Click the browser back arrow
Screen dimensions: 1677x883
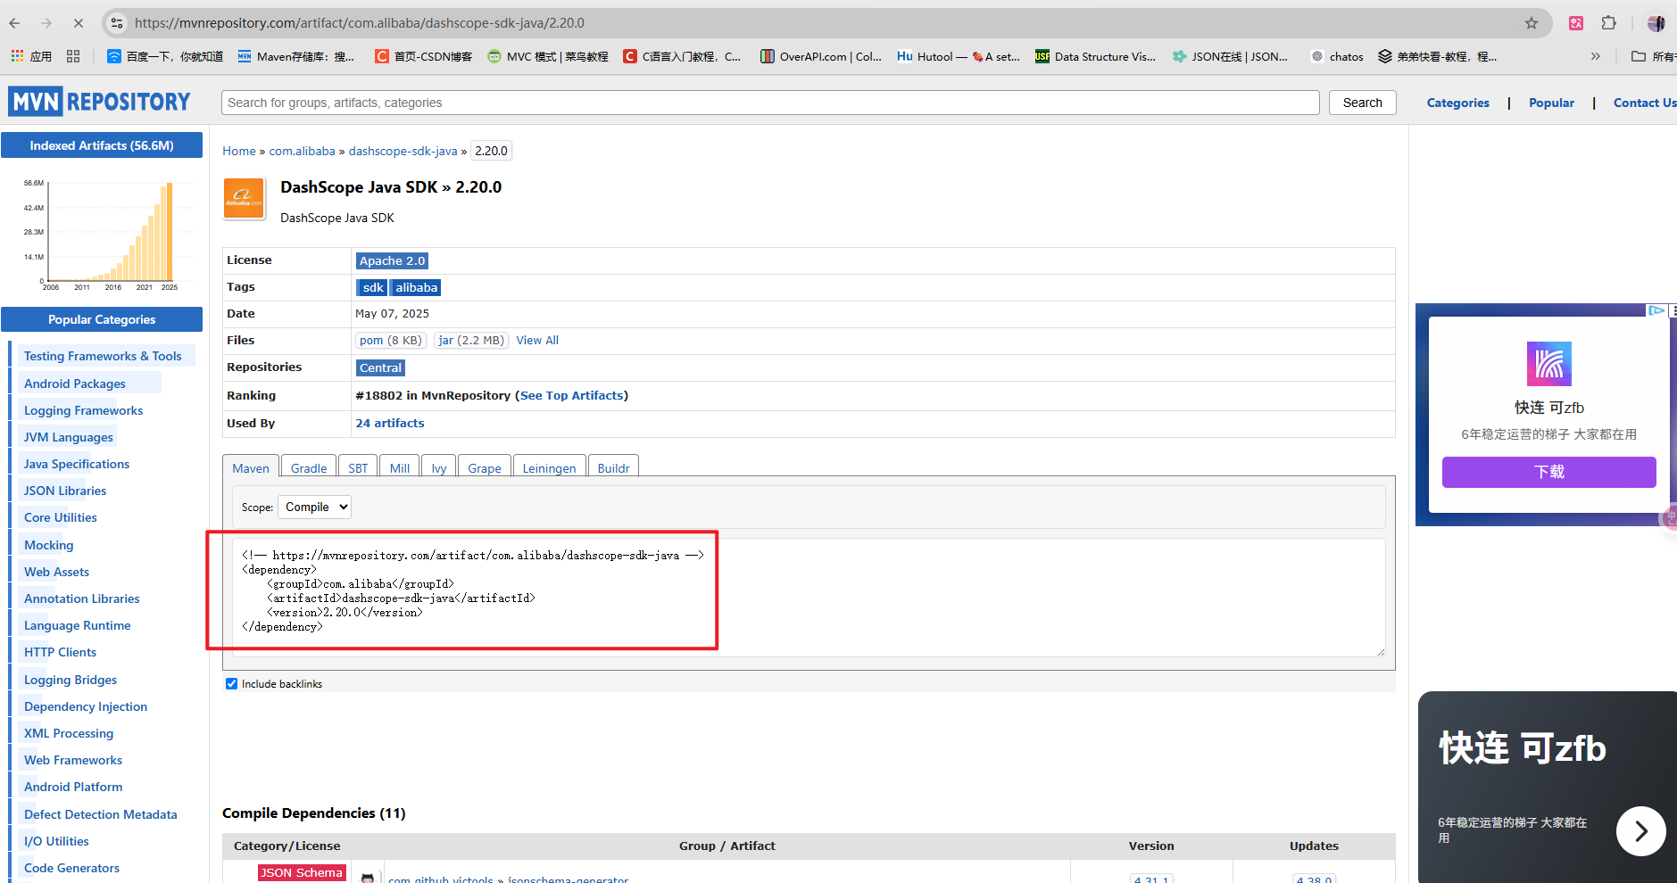[14, 23]
